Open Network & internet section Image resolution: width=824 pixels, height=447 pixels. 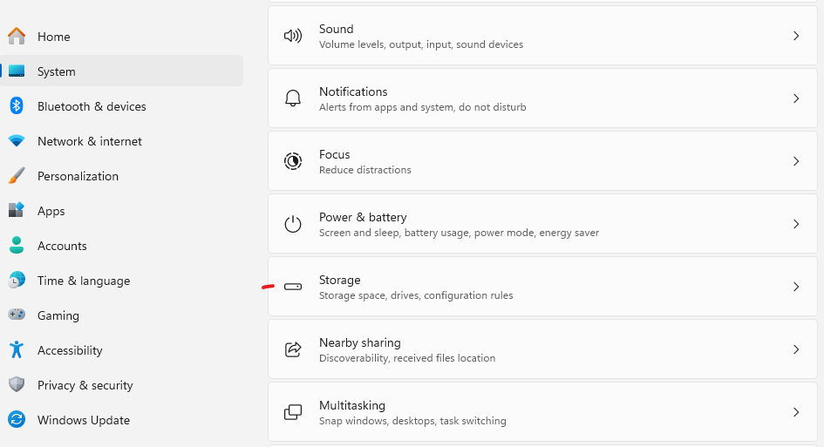tap(89, 141)
